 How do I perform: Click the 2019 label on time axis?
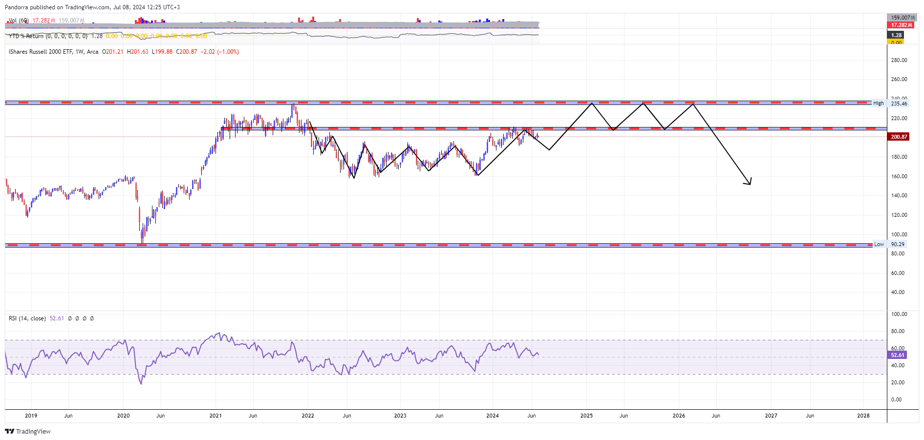[x=31, y=416]
